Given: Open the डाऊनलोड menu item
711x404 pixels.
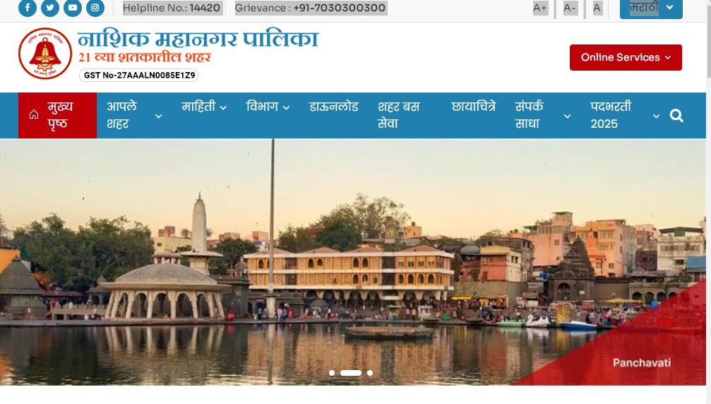Looking at the screenshot, I should 334,107.
